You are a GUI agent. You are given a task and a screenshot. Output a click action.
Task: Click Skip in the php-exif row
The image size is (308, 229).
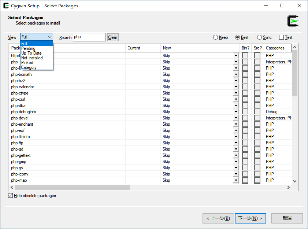point(166,130)
